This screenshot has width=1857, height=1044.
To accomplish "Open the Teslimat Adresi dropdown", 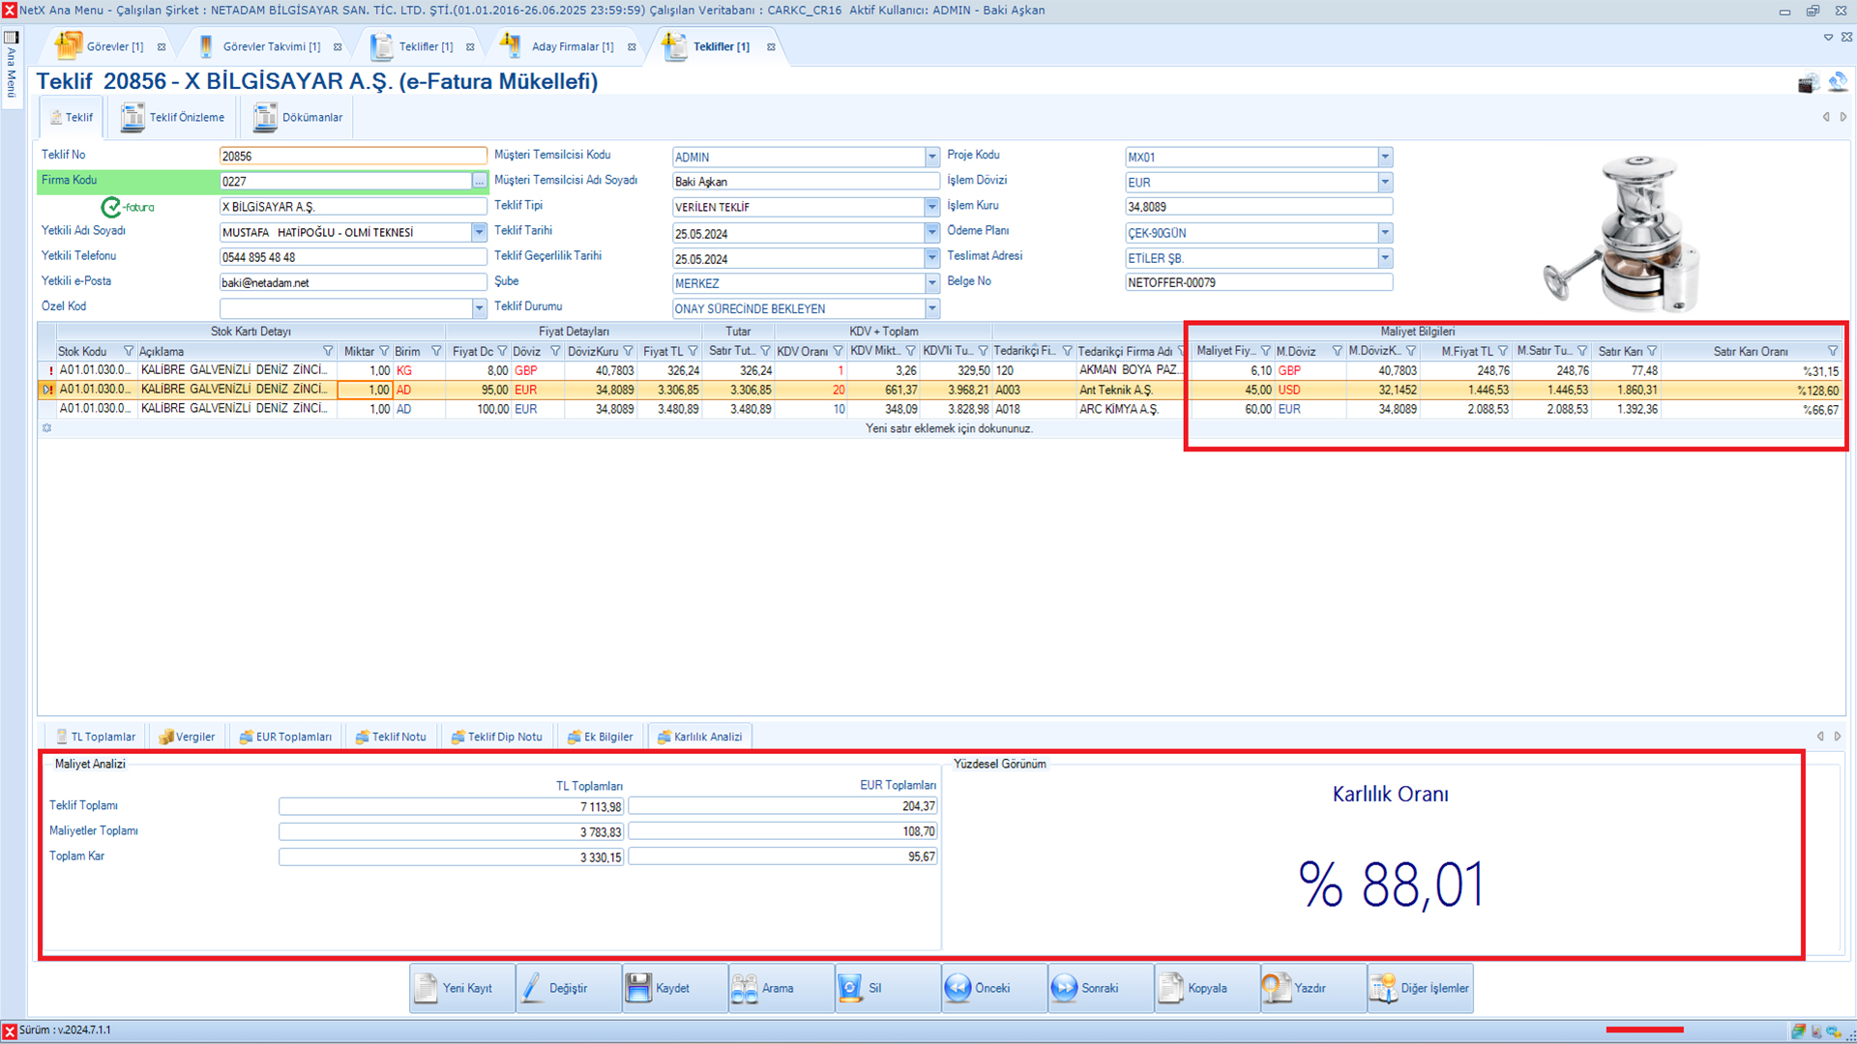I will pyautogui.click(x=1385, y=258).
